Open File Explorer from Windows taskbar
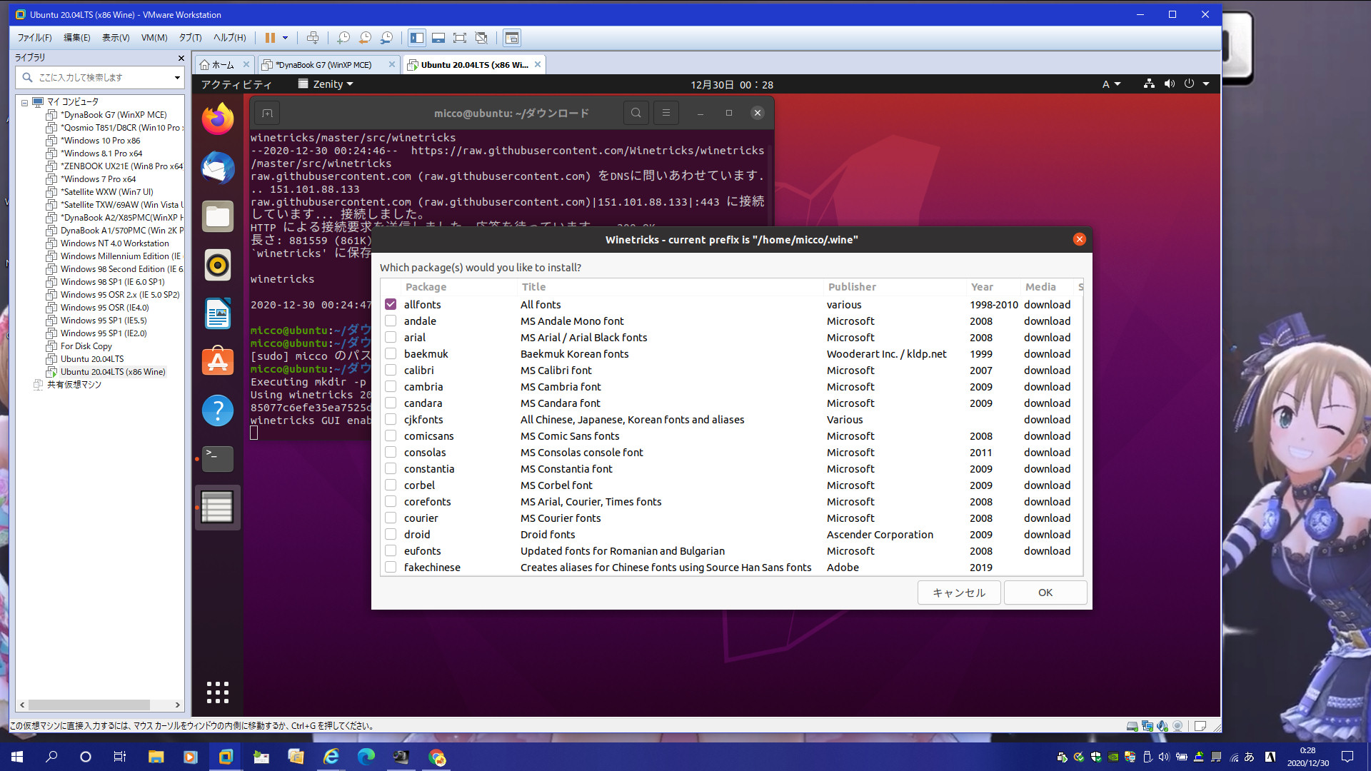Viewport: 1371px width, 771px height. (x=156, y=757)
